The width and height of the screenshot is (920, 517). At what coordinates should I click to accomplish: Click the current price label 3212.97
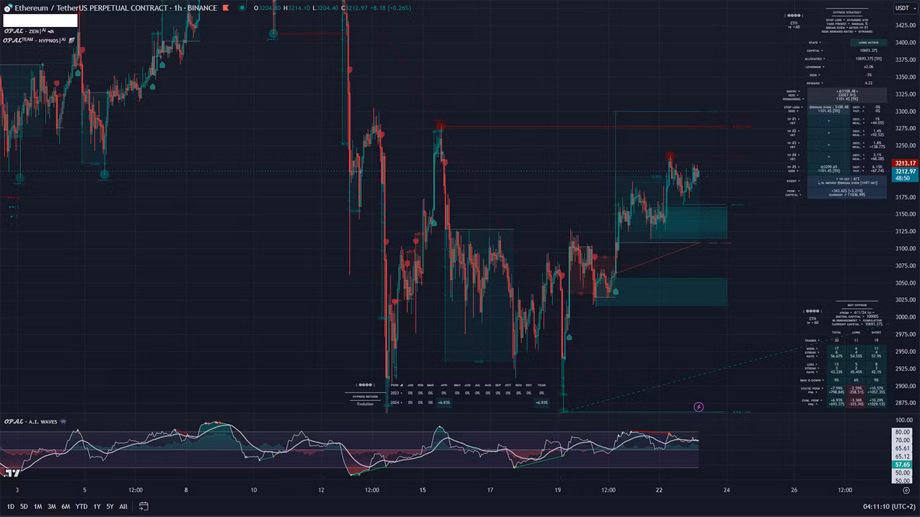905,171
